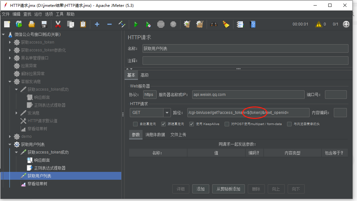Open the 运行 menu
The height and width of the screenshot is (201, 357).
[38, 14]
